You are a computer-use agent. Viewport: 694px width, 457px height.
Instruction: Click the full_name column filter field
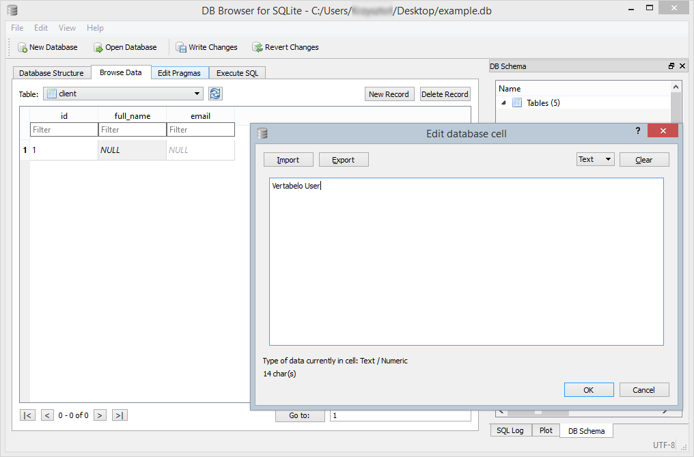(133, 130)
